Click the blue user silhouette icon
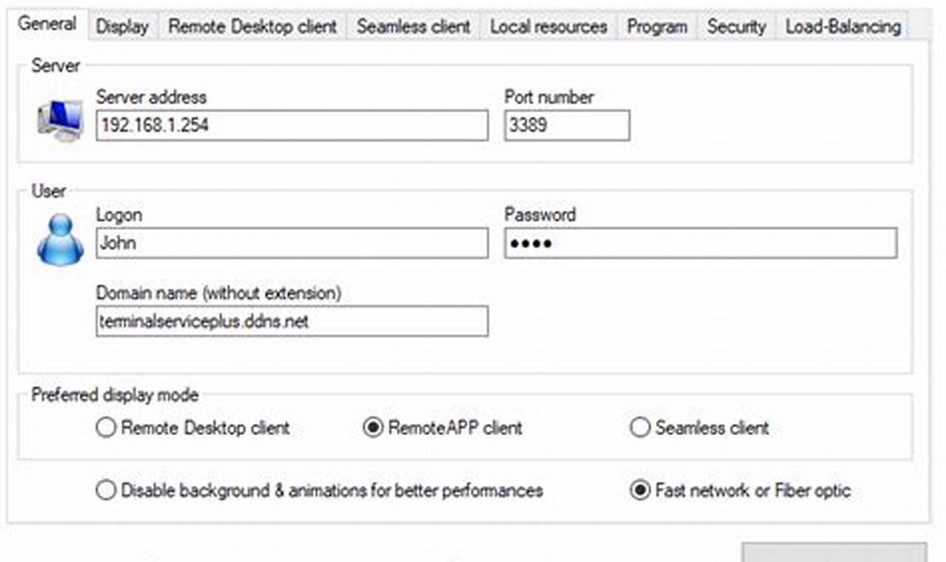Screen dimensions: 946x562 tap(59, 240)
